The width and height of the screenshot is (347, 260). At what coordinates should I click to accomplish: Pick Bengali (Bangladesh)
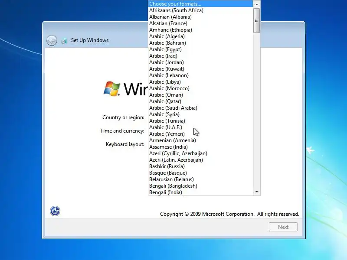(x=200, y=186)
